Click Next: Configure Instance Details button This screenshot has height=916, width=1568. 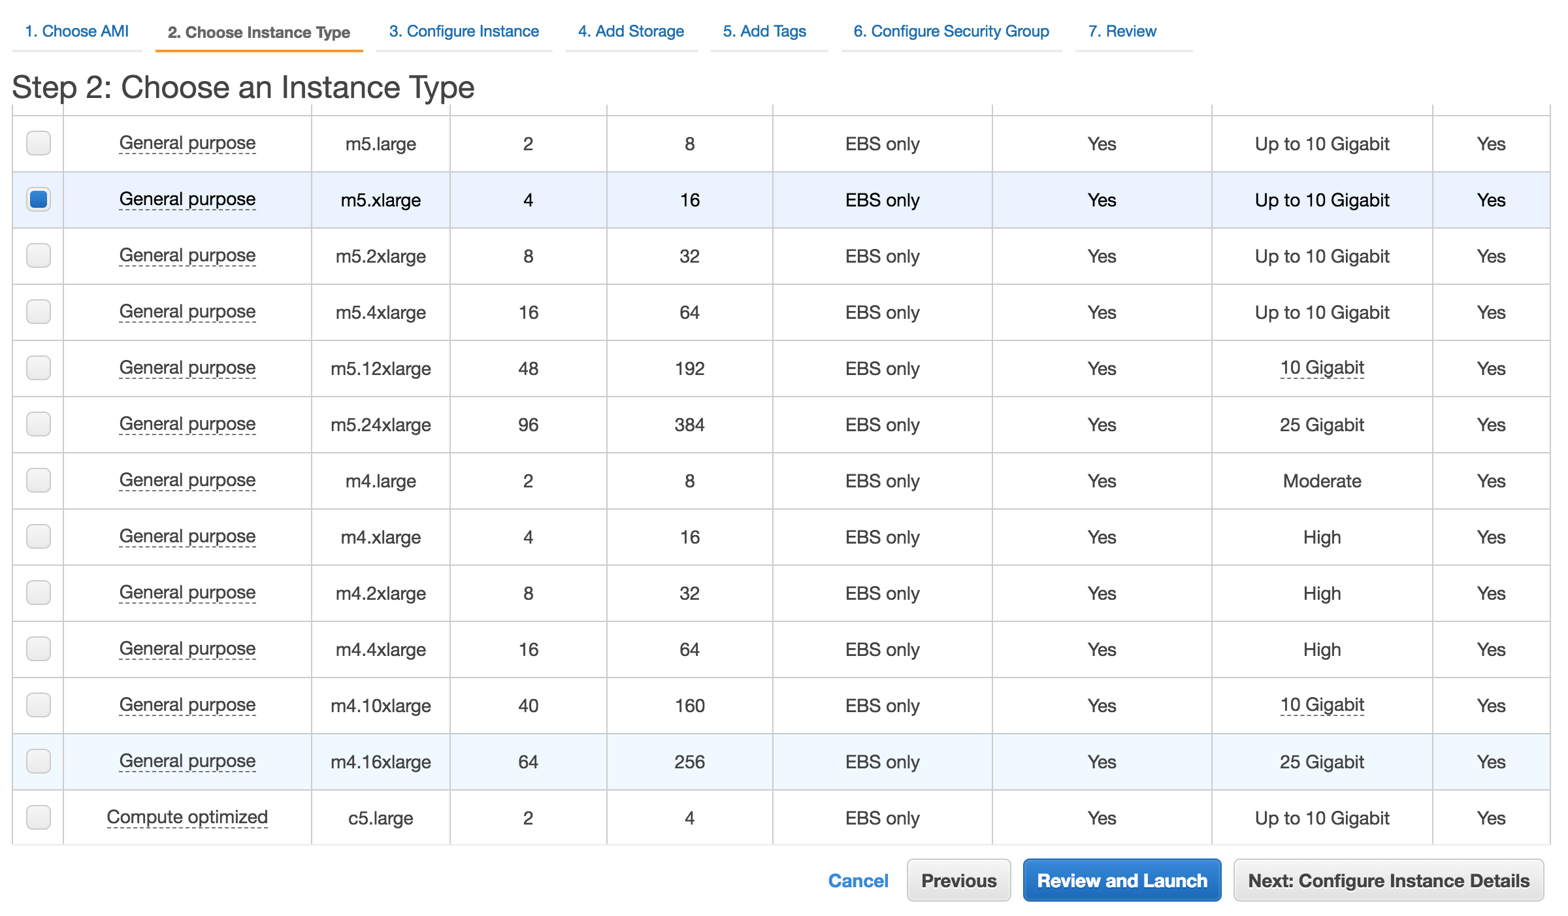[x=1389, y=881]
